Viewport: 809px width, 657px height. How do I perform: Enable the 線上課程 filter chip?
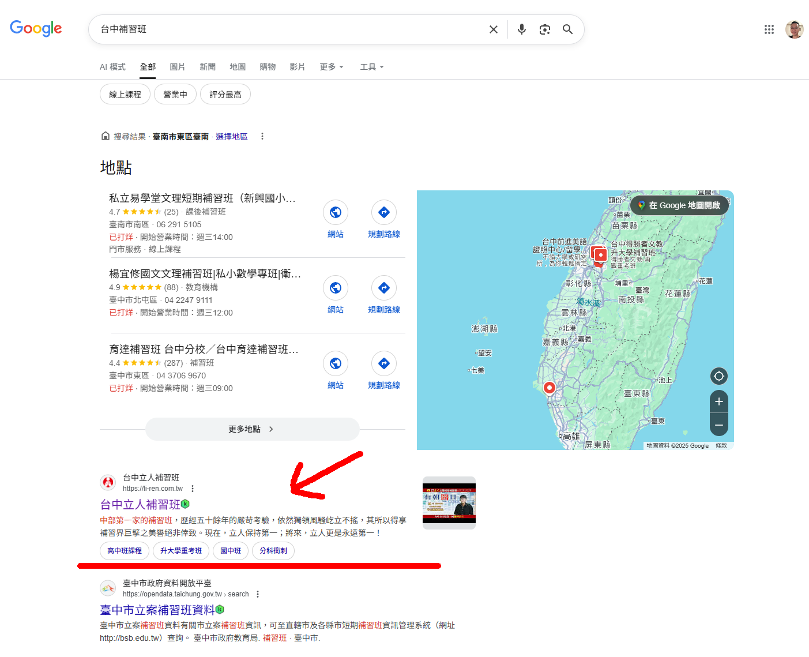125,94
